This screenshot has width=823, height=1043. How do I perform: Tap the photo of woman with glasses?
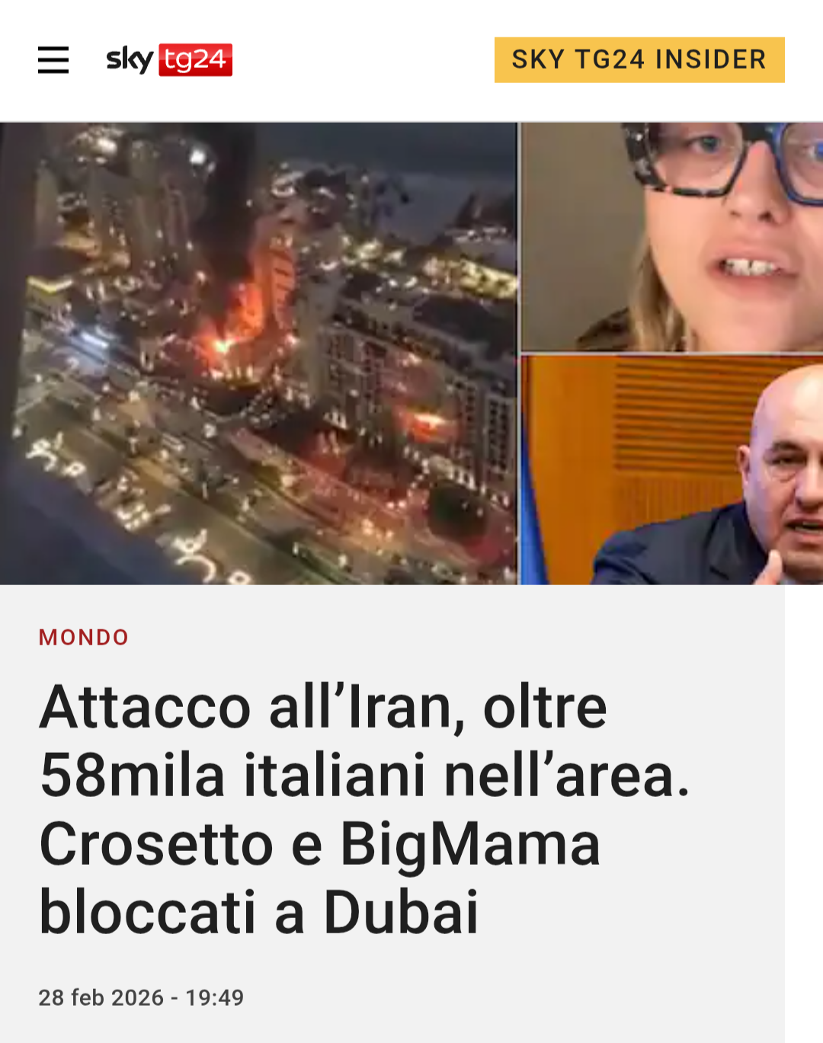pos(672,237)
